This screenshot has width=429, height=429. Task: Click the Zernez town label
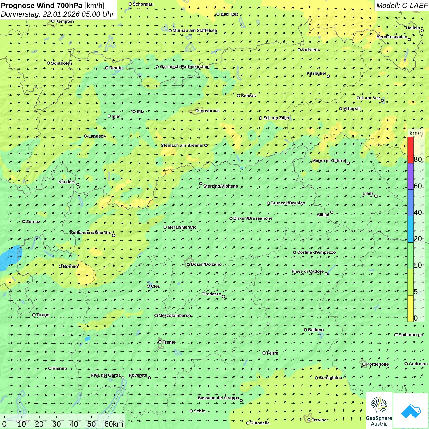33,222
